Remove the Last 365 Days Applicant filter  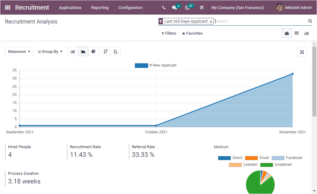click(x=211, y=21)
